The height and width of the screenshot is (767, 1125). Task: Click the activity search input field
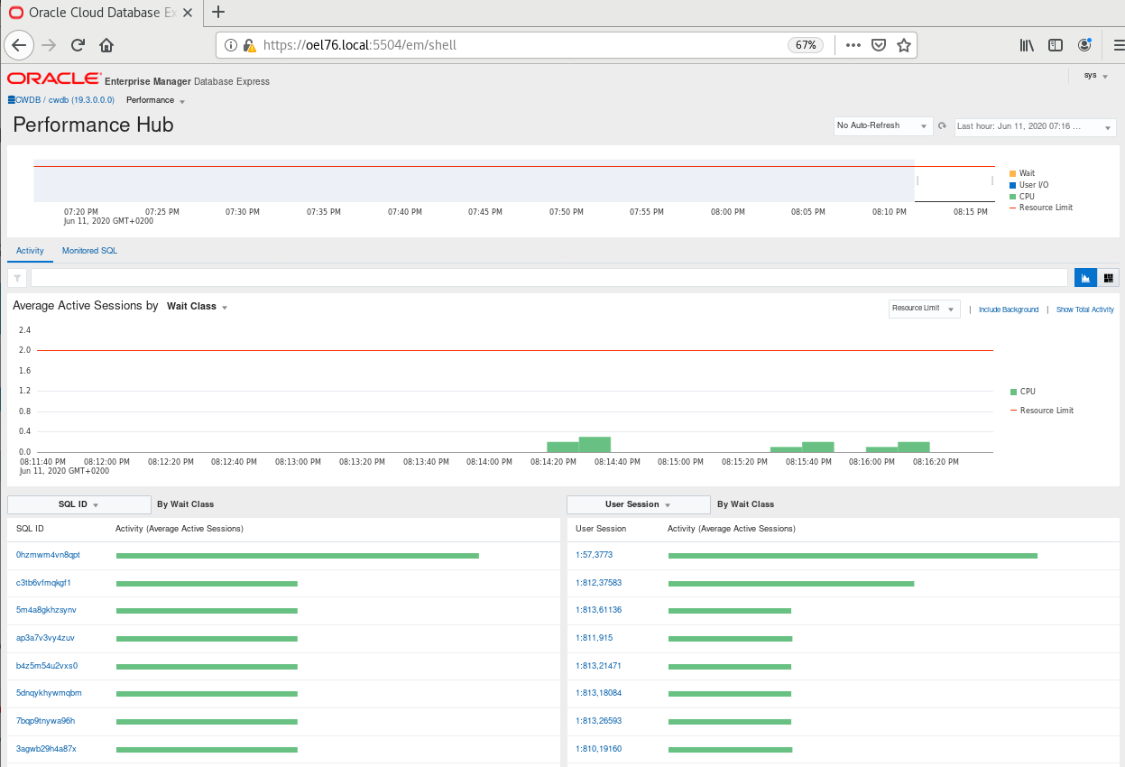[541, 277]
